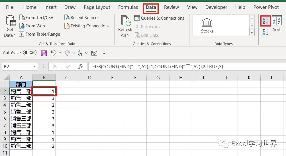Click the Camera tool icon
286x156 pixels.
point(94,53)
